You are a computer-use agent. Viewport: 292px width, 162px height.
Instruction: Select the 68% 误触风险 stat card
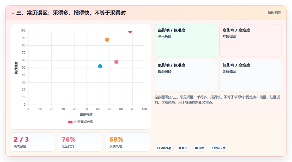128,142
